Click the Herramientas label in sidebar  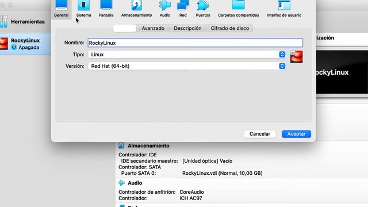(x=28, y=22)
